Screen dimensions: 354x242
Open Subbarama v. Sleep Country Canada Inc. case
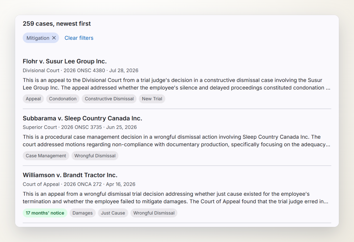coord(82,118)
